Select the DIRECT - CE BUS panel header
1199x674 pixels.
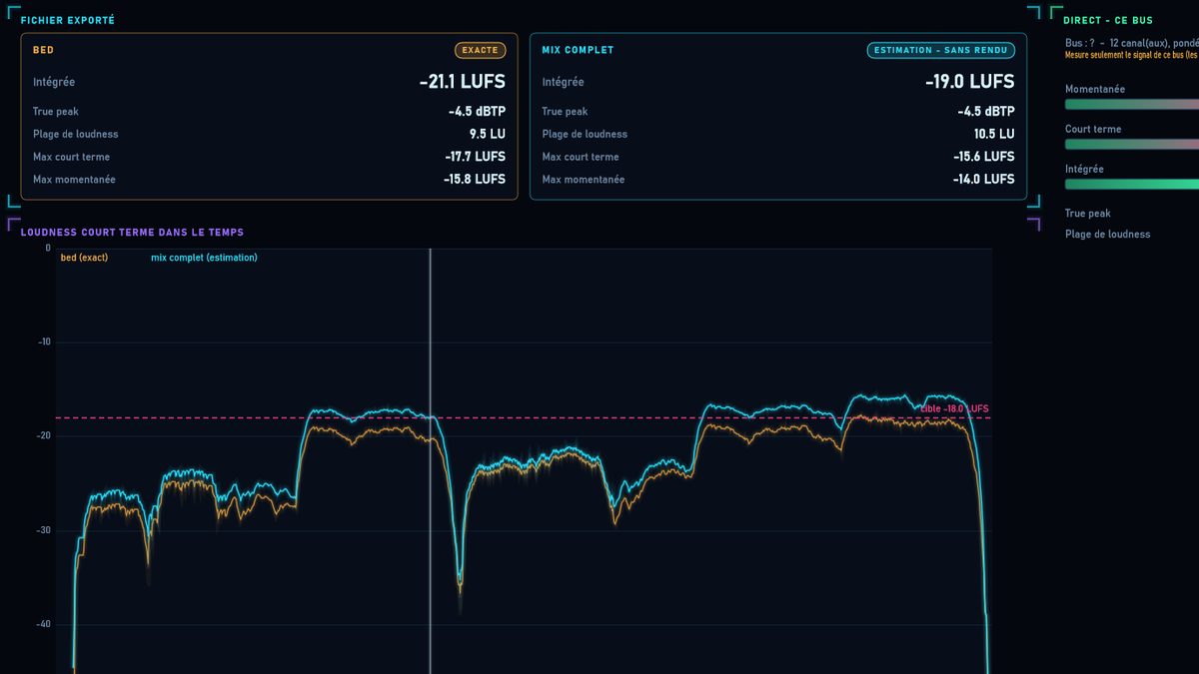[1108, 20]
